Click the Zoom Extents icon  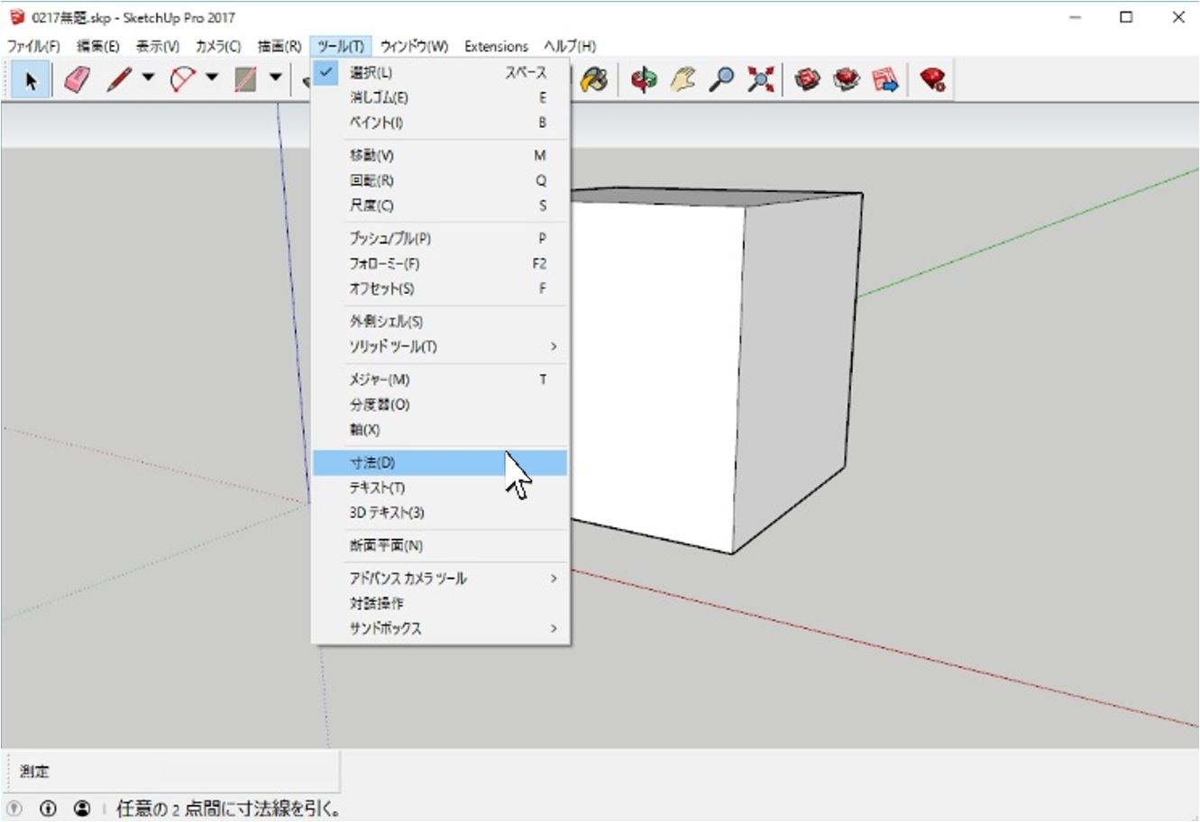pos(760,80)
